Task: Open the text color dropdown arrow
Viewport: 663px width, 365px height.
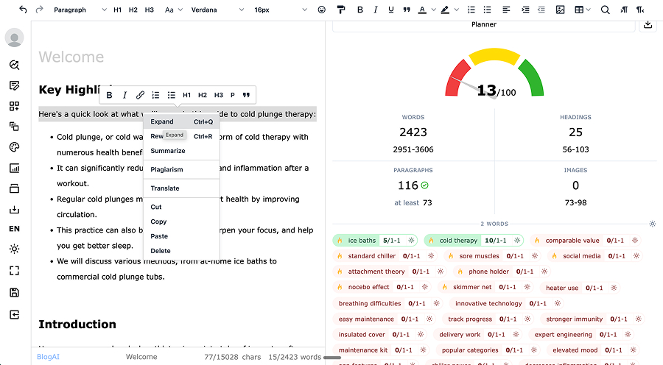Action: pos(433,10)
